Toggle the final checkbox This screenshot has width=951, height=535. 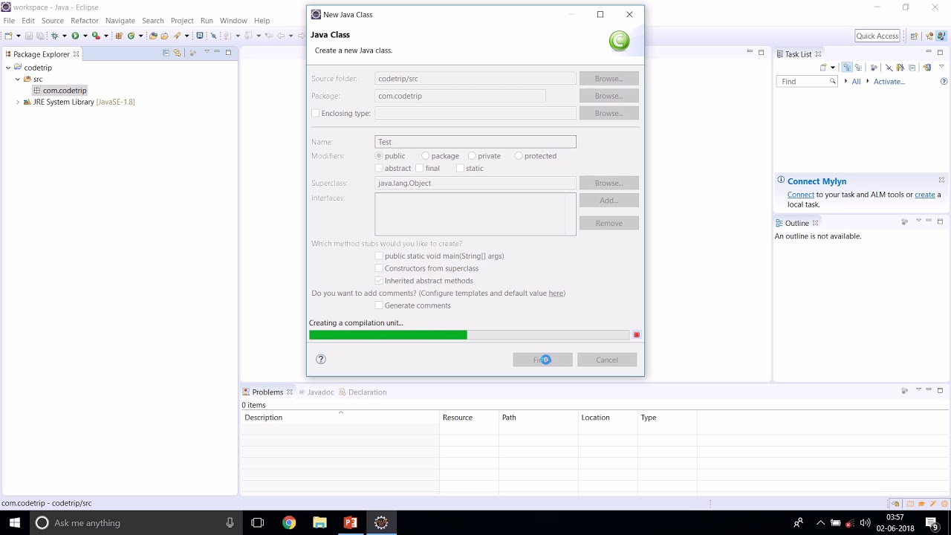pos(419,169)
